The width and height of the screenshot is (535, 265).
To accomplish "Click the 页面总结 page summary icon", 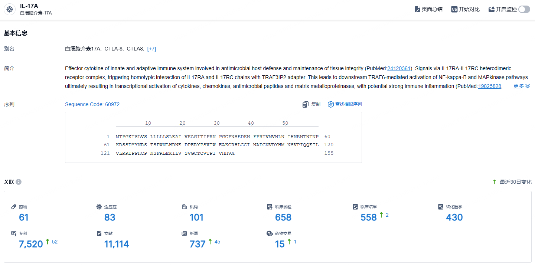I will [x=417, y=9].
